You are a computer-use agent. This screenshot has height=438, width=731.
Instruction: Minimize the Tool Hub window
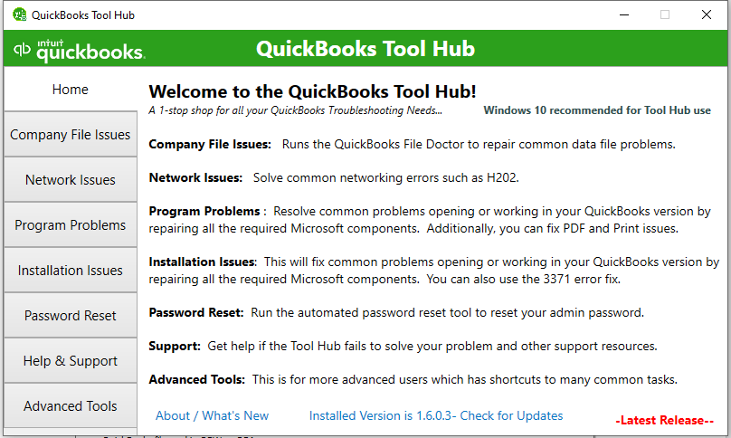click(x=623, y=14)
